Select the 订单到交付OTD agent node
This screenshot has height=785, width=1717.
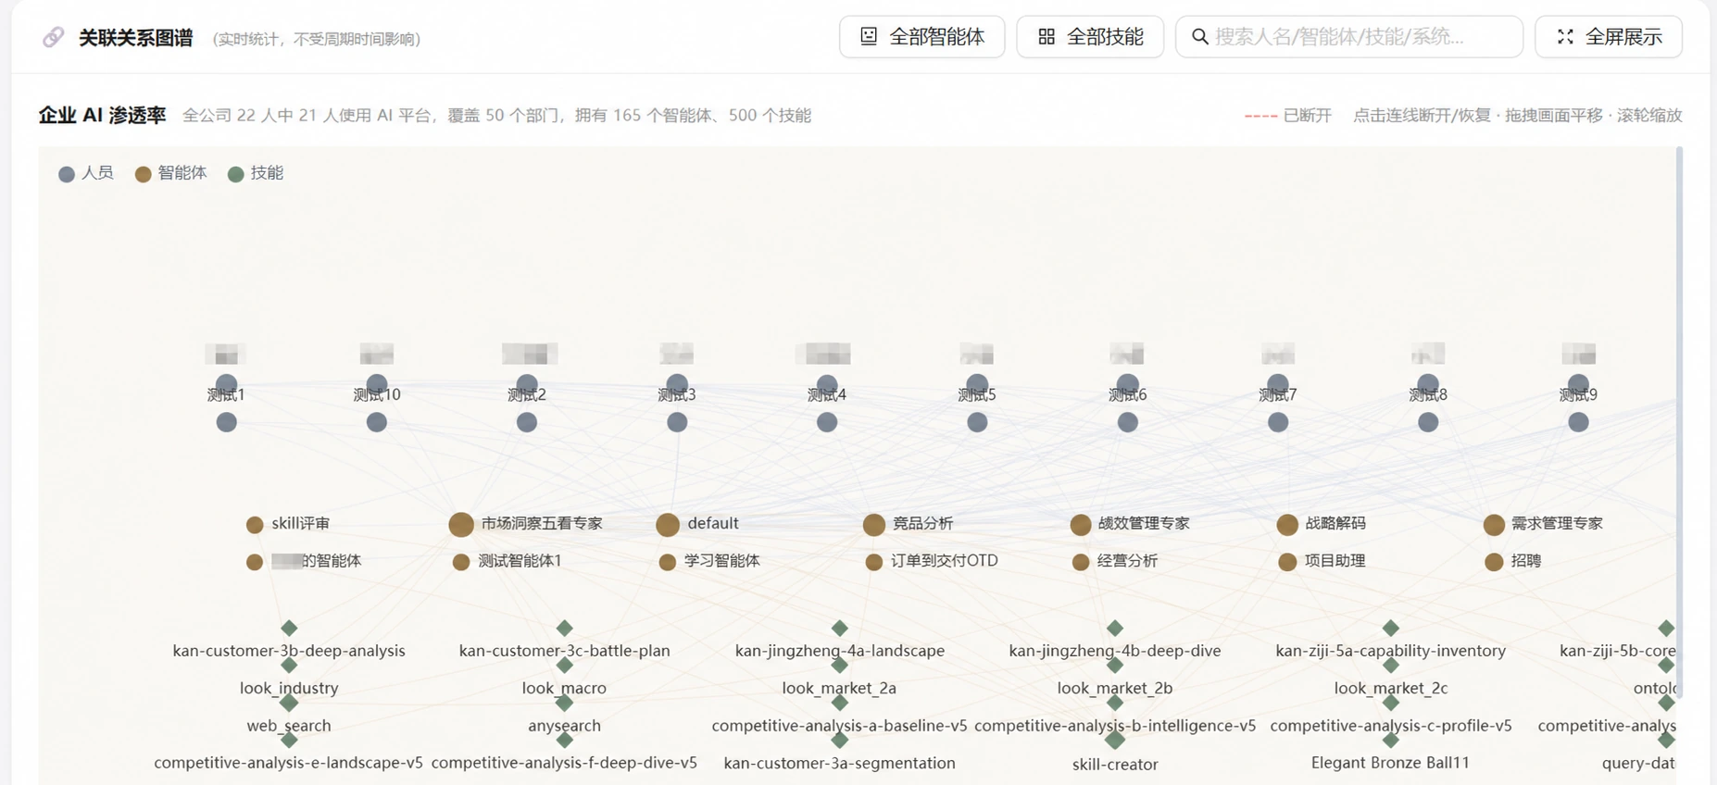tap(874, 562)
